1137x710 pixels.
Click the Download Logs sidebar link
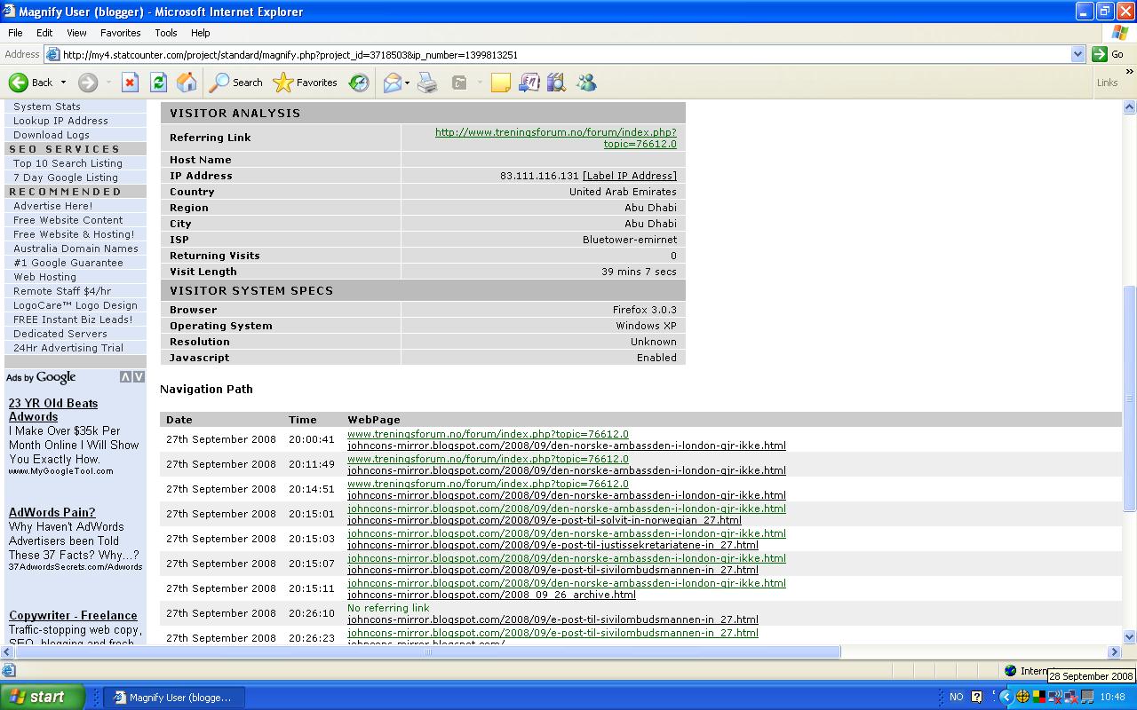click(52, 135)
